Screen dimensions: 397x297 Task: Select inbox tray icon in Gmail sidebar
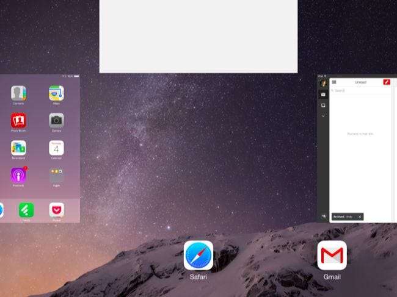323,105
